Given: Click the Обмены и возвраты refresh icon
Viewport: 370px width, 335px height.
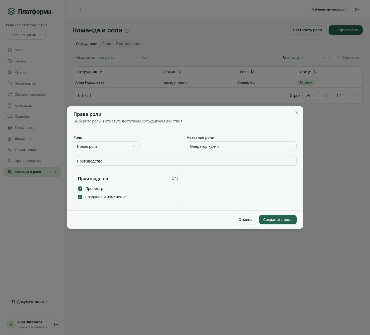Looking at the screenshot, I should [10, 94].
